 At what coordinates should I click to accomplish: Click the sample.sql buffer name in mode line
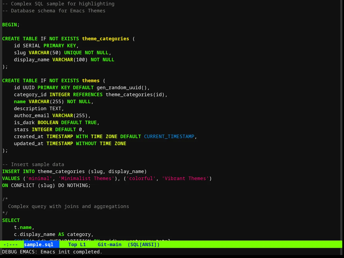coord(39,245)
